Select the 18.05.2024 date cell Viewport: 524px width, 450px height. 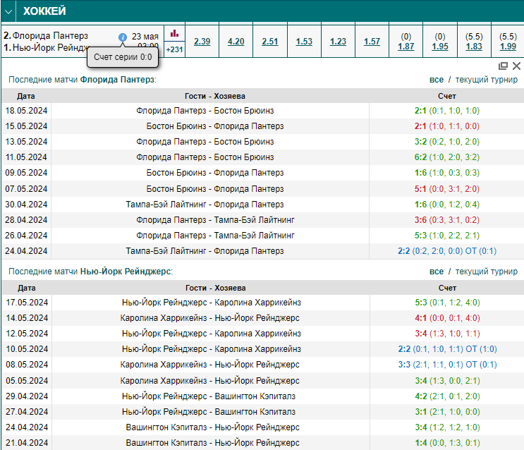[26, 111]
